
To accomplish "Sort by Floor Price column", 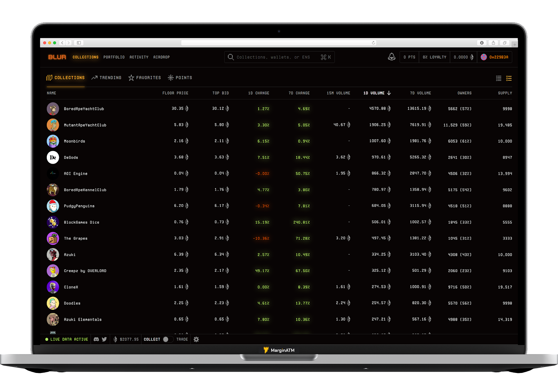I will click(x=175, y=93).
